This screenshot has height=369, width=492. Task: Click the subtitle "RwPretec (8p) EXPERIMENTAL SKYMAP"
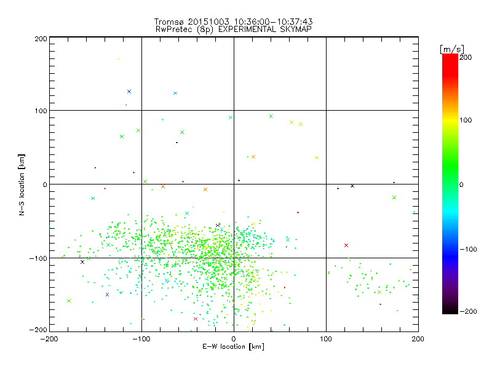point(234,30)
